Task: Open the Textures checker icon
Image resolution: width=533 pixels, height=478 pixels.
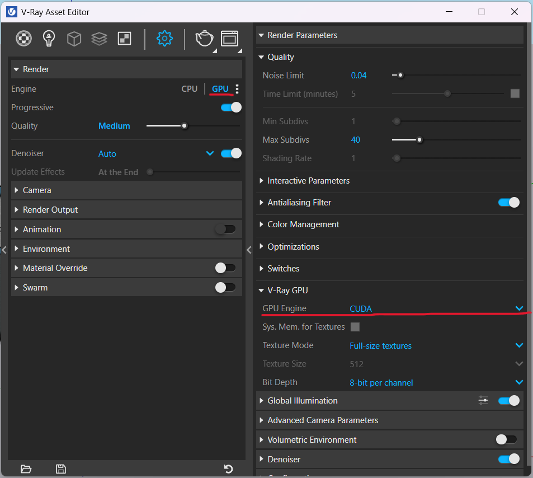Action: pos(124,39)
